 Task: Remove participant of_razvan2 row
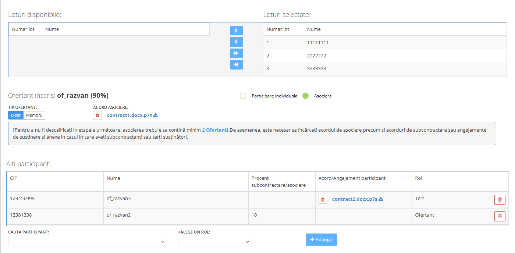click(500, 216)
